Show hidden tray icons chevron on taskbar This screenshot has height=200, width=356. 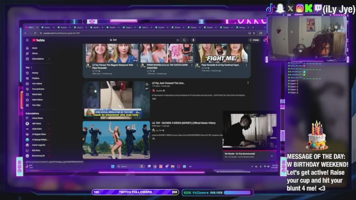[253, 166]
